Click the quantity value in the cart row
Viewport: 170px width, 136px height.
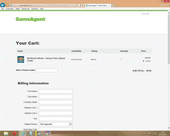pos(121,60)
